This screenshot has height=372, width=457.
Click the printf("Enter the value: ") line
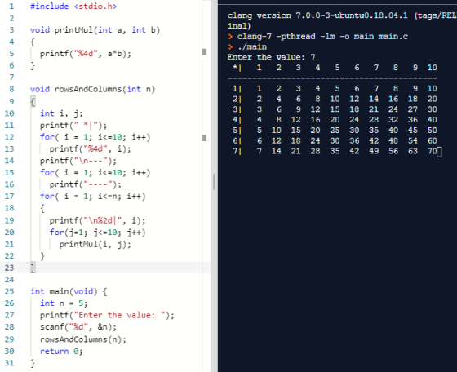pyautogui.click(x=107, y=315)
